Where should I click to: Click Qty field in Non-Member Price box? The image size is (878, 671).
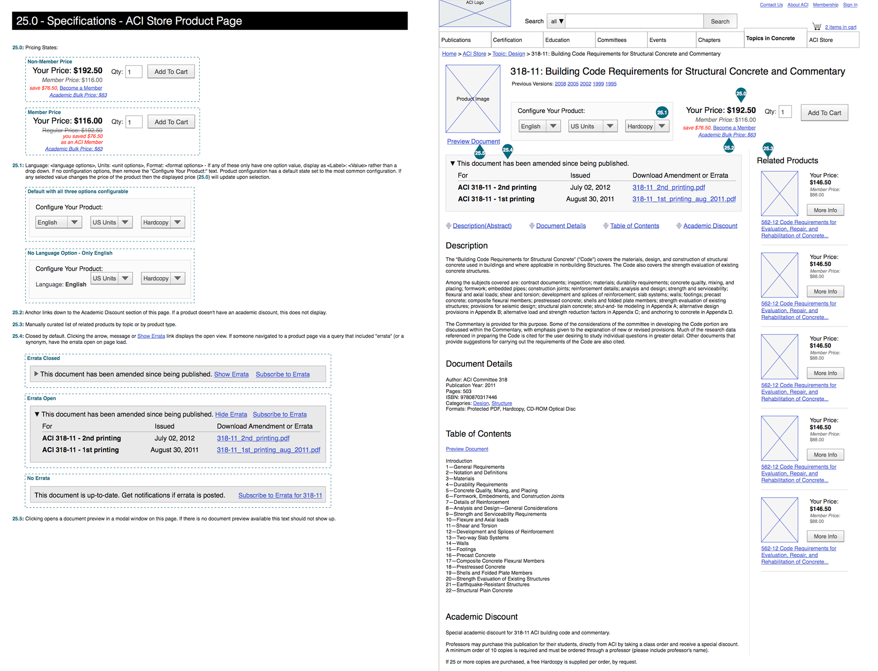click(134, 72)
